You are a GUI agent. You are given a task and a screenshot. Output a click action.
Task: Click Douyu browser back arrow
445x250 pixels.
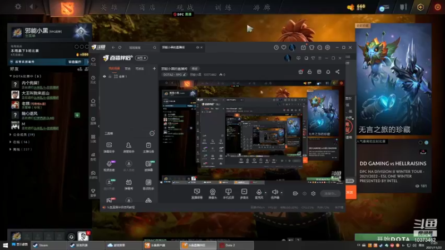[113, 47]
